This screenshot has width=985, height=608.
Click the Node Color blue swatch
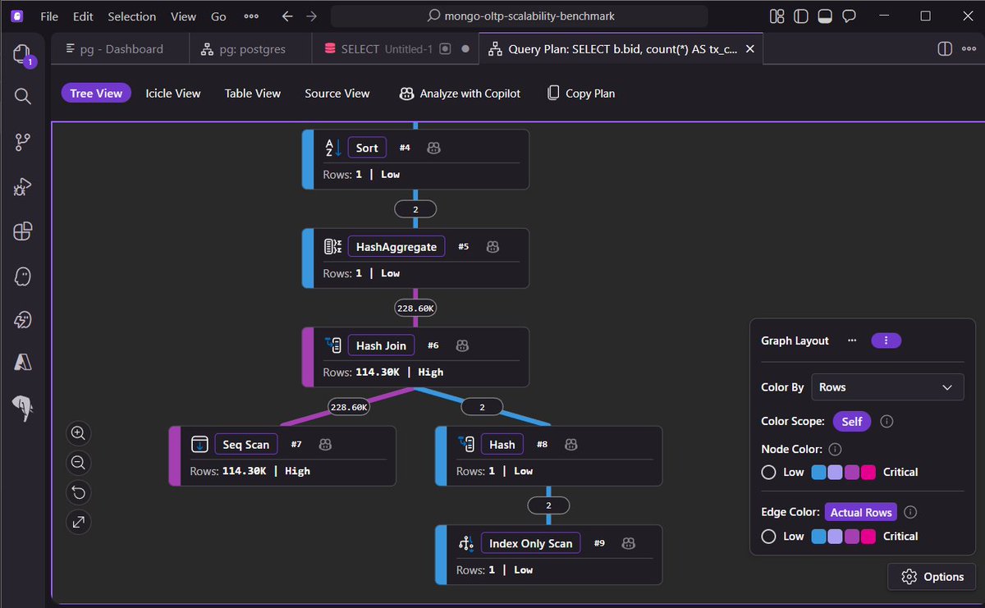tap(818, 472)
